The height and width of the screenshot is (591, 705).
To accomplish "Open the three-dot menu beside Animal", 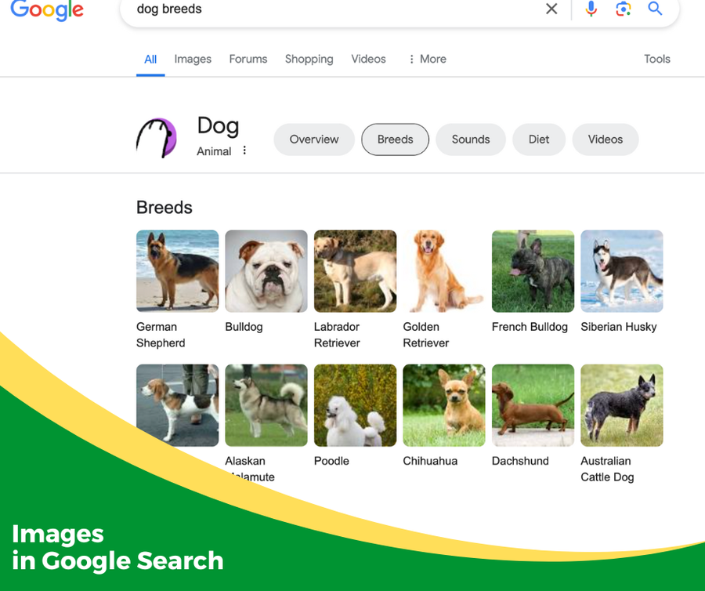I will click(x=244, y=150).
